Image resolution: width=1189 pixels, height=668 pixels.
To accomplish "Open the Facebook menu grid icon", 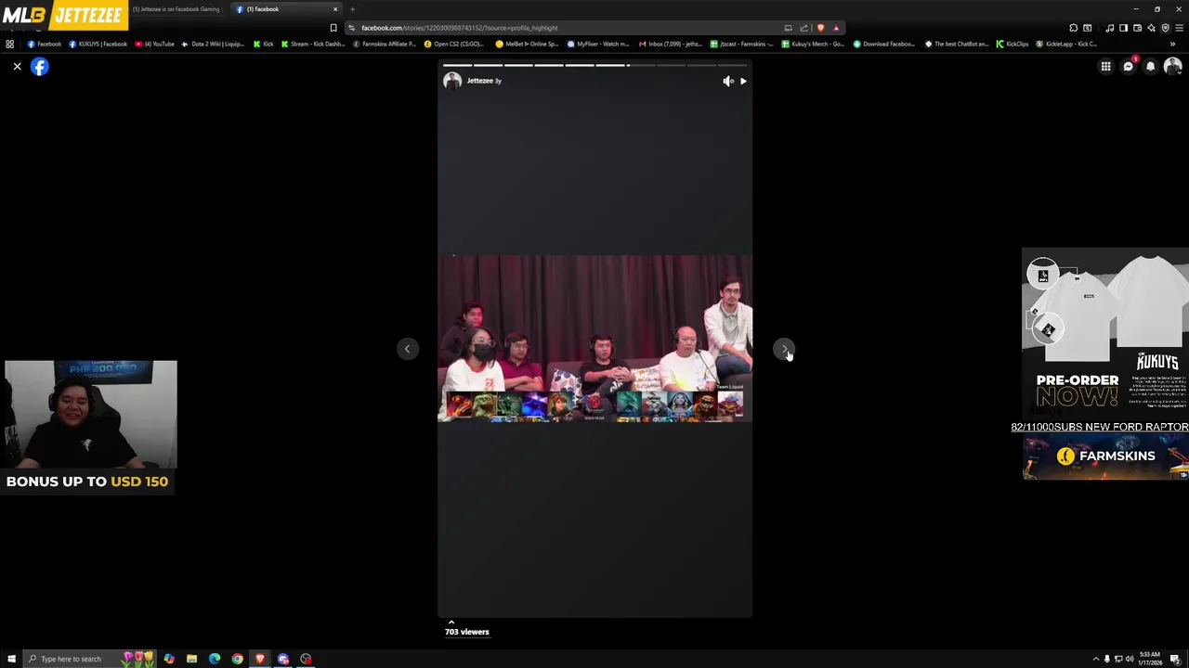I will point(1105,67).
